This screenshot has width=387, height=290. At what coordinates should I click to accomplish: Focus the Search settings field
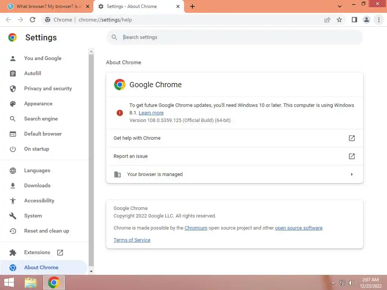pyautogui.click(x=234, y=37)
